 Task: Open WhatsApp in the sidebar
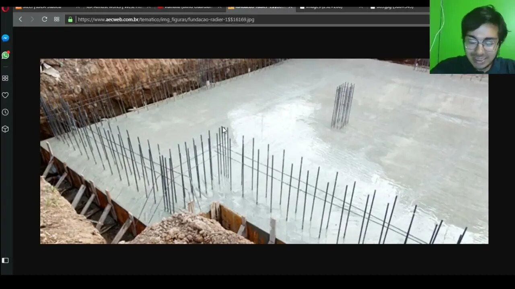pos(5,55)
